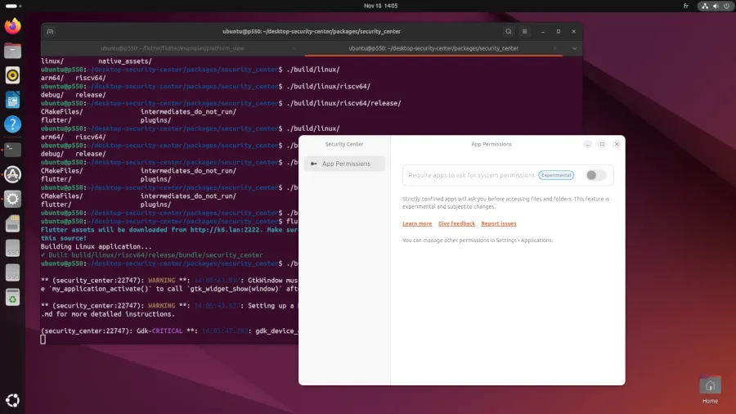This screenshot has width=736, height=414.
Task: Click the new tab icon in terminal
Action: click(50, 32)
